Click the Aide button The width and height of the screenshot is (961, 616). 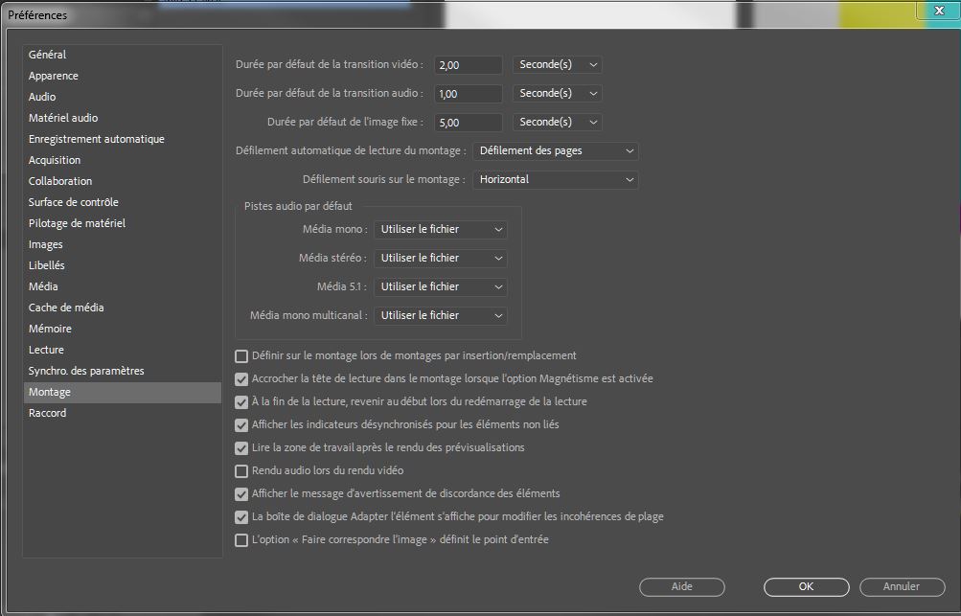(681, 586)
